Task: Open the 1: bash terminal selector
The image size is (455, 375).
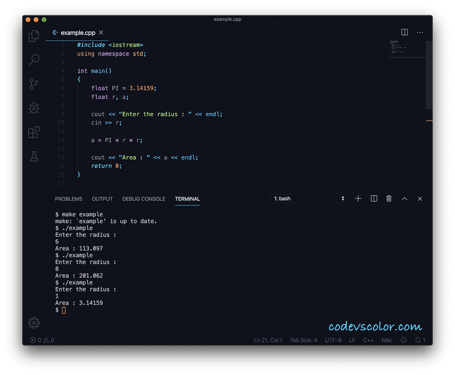Action: (308, 198)
